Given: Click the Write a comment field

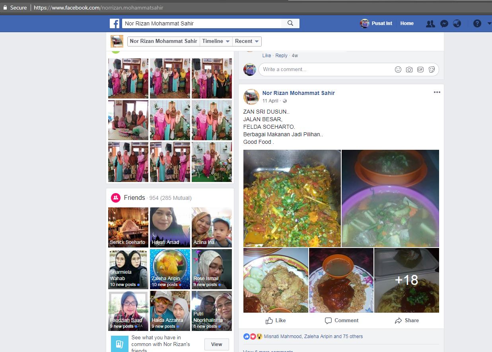Looking at the screenshot, I should [326, 70].
